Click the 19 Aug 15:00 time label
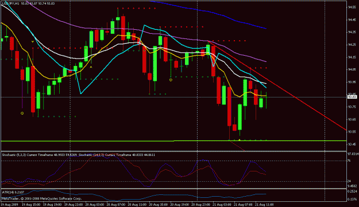 (x=30, y=205)
